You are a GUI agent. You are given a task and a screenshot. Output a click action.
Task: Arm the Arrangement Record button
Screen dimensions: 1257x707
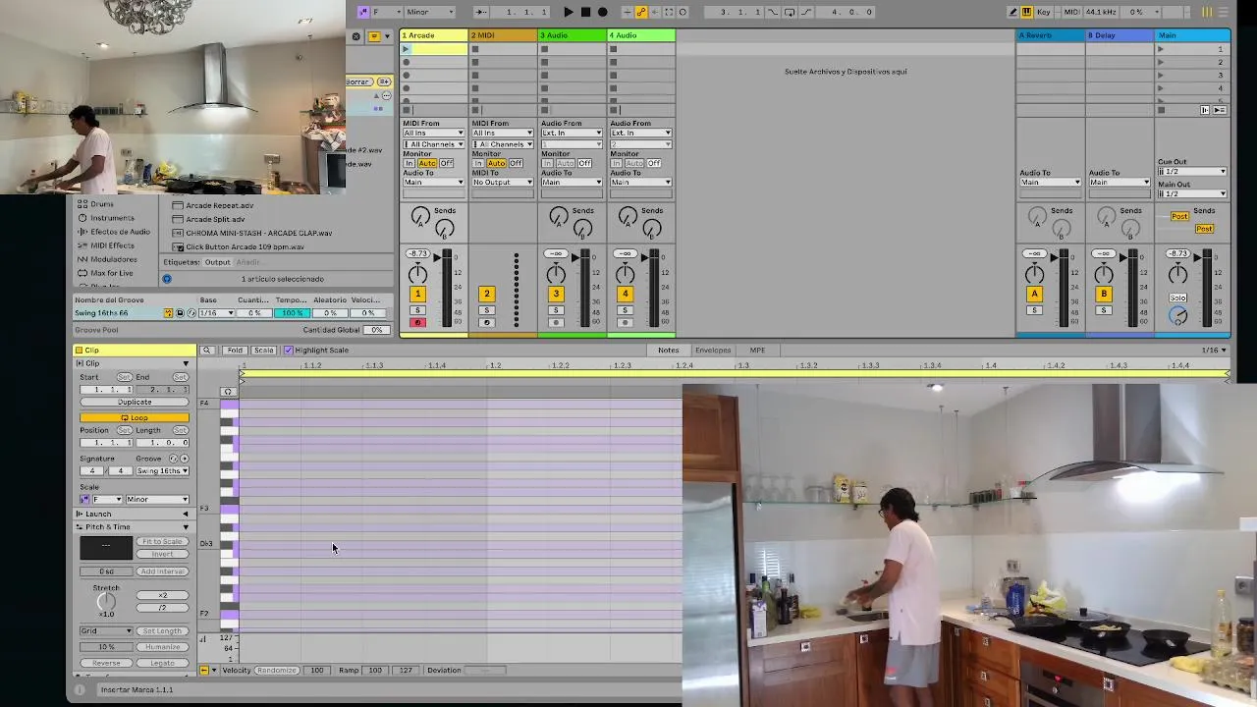click(x=602, y=12)
